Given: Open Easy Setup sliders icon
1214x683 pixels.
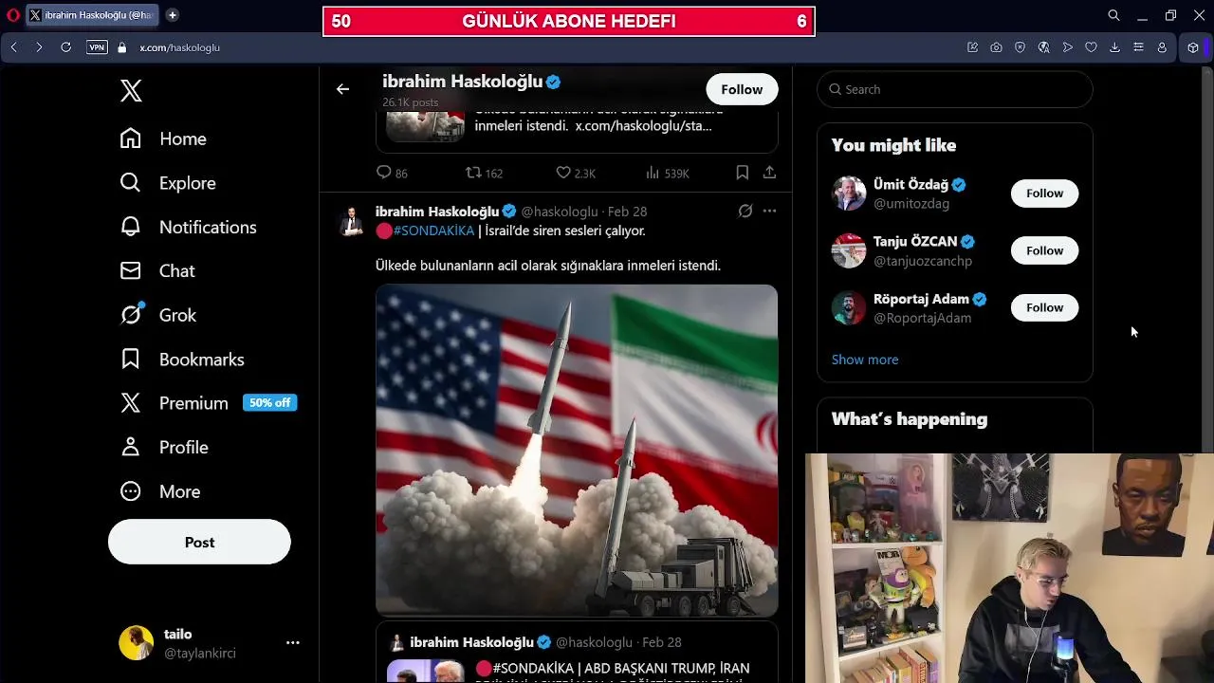Looking at the screenshot, I should pos(1138,47).
